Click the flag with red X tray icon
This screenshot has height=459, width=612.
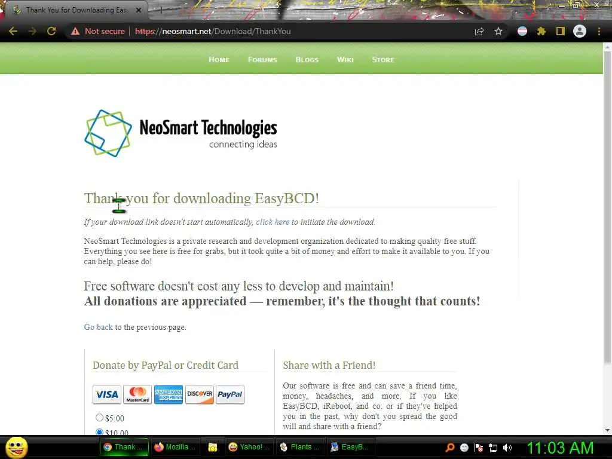479,448
